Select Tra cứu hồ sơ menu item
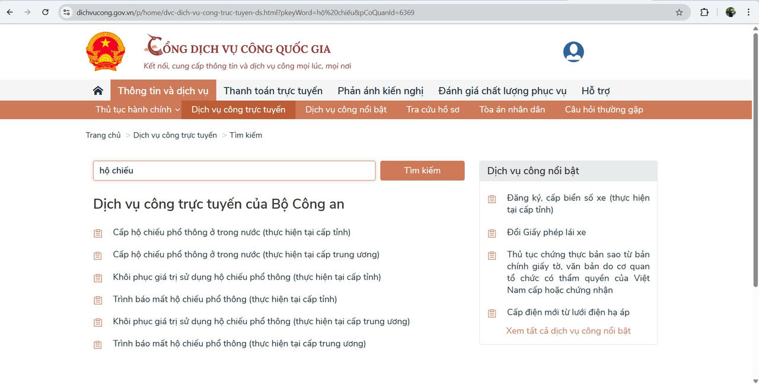Viewport: 759px width, 384px height. tap(432, 110)
